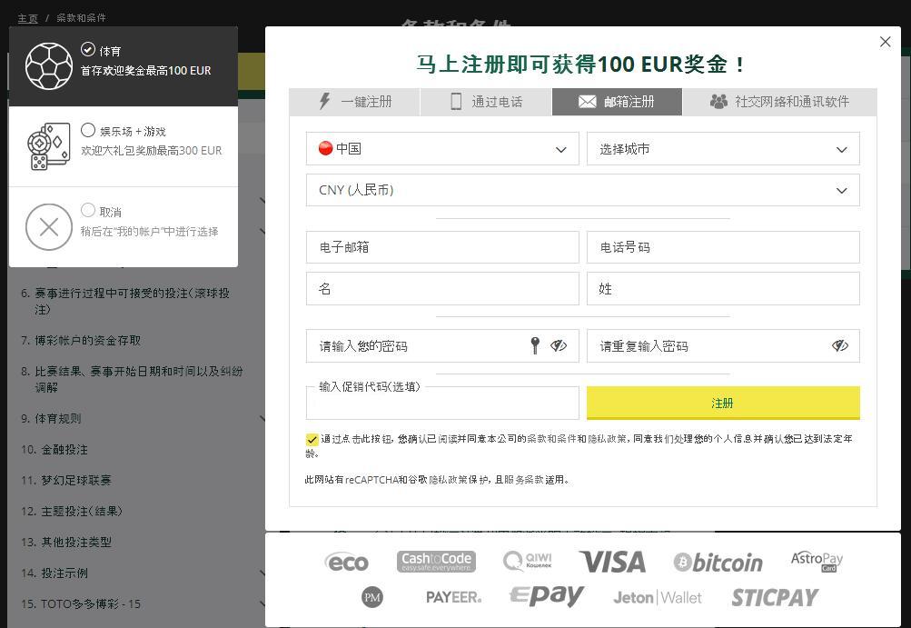Image resolution: width=911 pixels, height=628 pixels.
Task: Click the PM Perfect Money logo
Action: tap(371, 597)
